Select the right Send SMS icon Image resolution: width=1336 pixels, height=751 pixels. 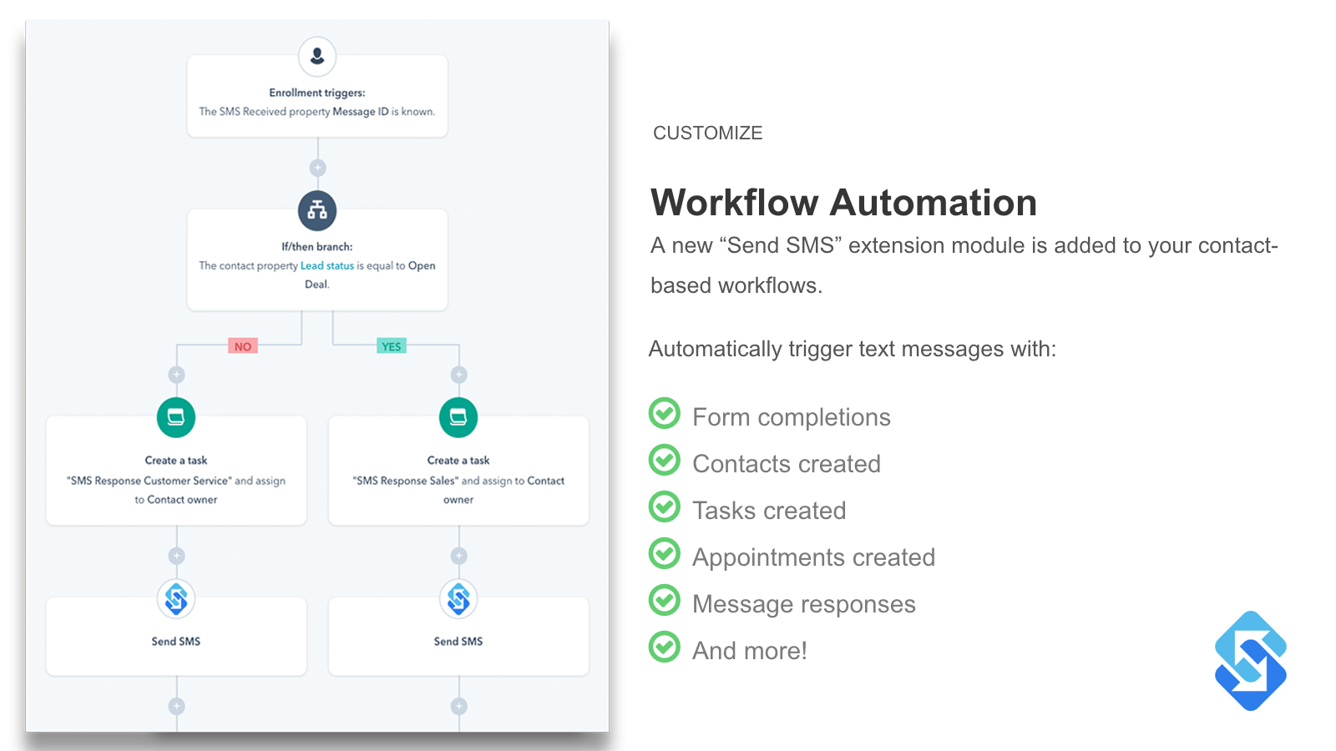pos(458,598)
